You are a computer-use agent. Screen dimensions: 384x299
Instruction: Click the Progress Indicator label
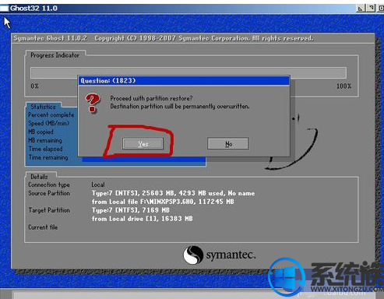[x=55, y=55]
